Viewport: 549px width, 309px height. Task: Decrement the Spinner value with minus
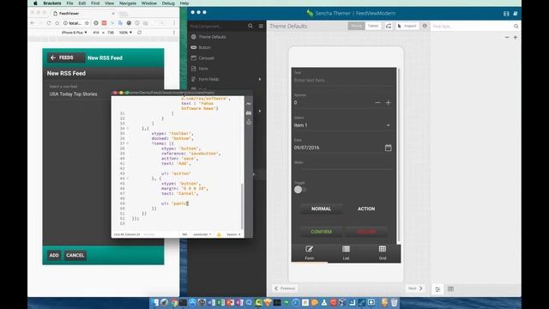377,103
